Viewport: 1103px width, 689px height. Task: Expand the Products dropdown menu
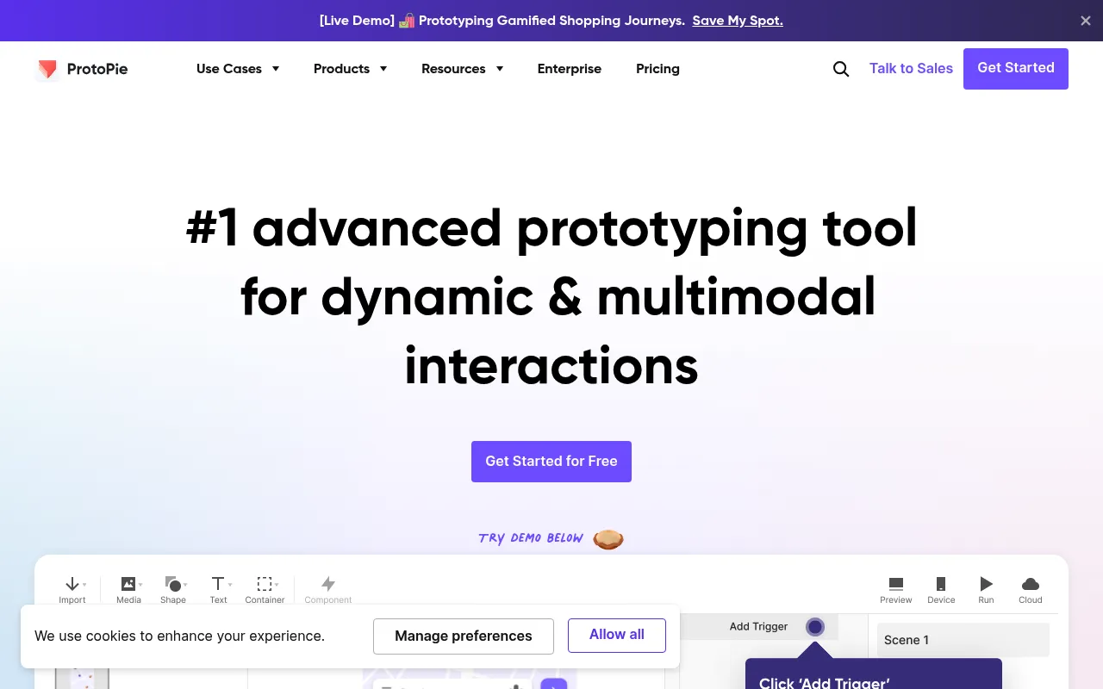(350, 69)
